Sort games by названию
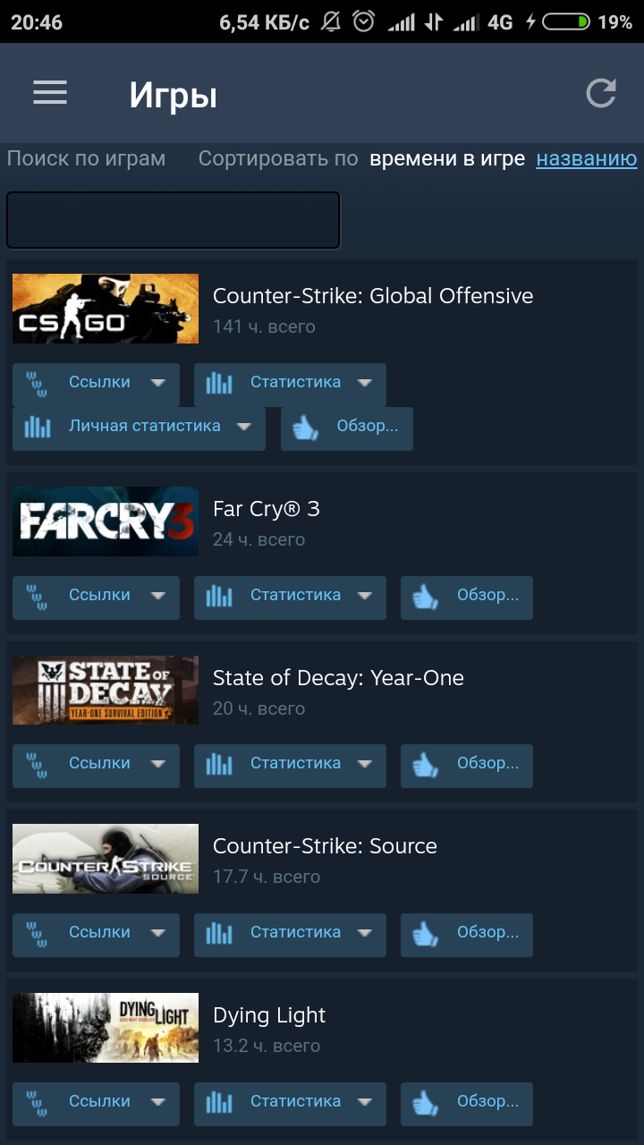 click(x=587, y=159)
